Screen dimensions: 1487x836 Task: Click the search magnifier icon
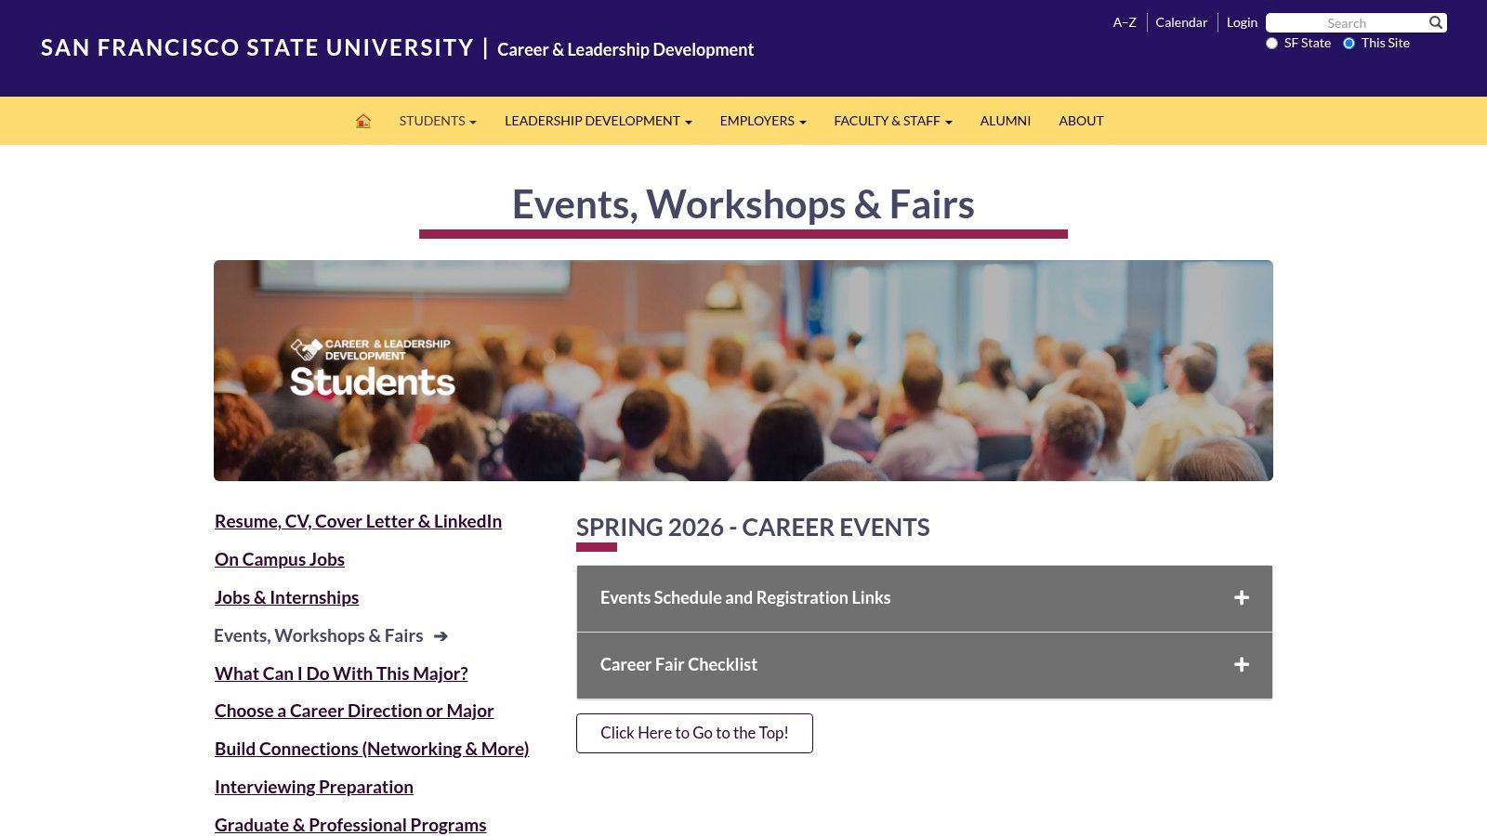click(1436, 22)
